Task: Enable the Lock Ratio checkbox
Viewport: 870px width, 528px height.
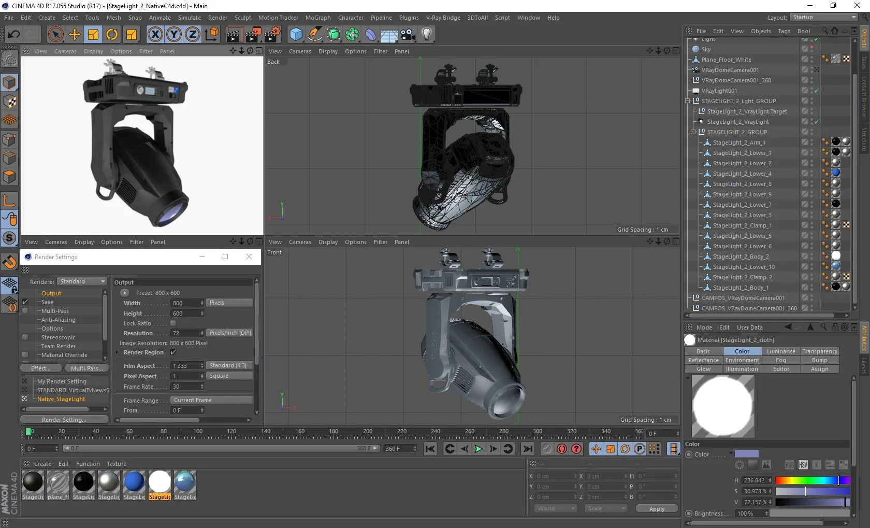Action: pos(173,323)
